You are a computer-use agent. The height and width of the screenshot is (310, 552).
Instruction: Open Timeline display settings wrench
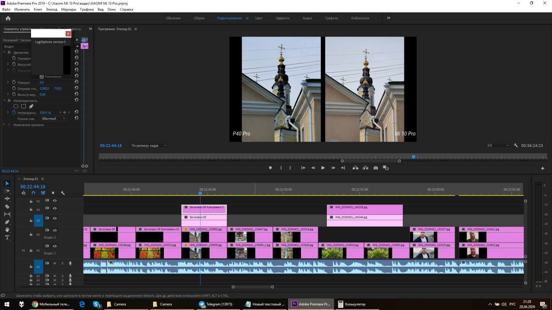(x=63, y=193)
